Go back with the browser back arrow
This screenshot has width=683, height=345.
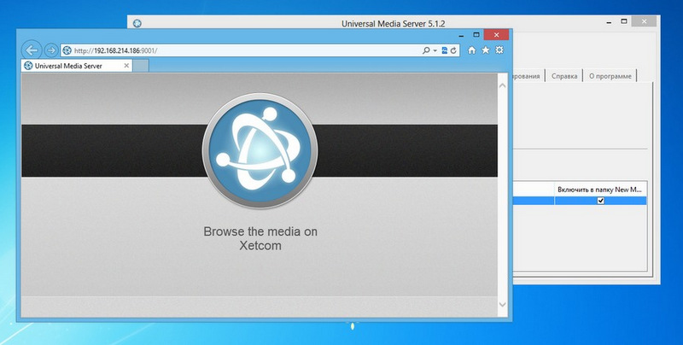pos(32,50)
